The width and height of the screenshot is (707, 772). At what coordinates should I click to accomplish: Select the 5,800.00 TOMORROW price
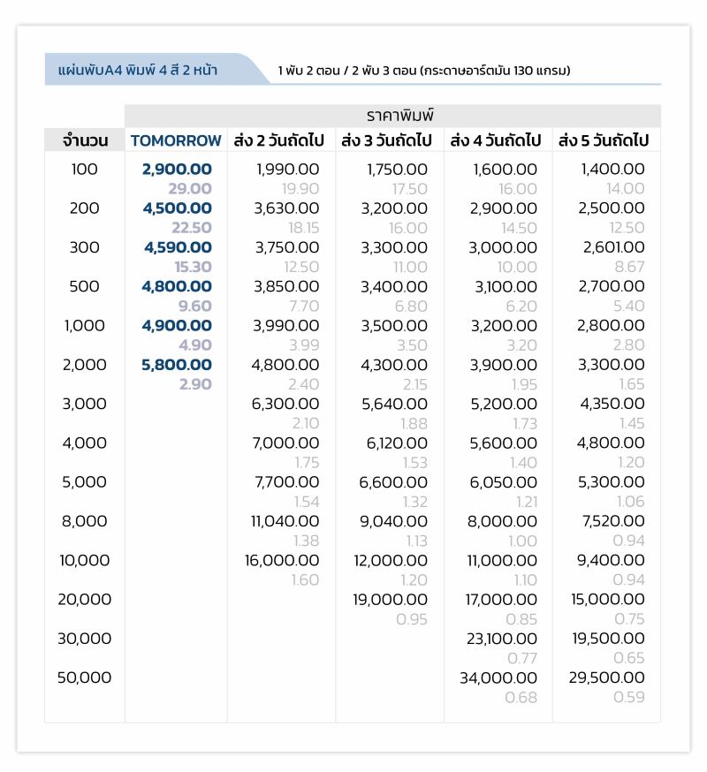click(x=177, y=365)
